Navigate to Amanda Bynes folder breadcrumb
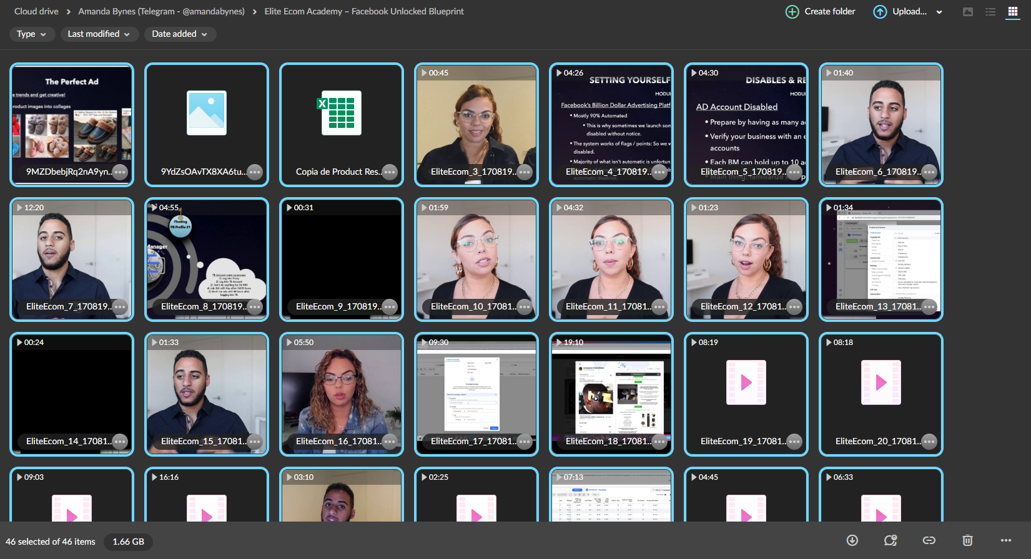This screenshot has width=1031, height=559. [161, 11]
